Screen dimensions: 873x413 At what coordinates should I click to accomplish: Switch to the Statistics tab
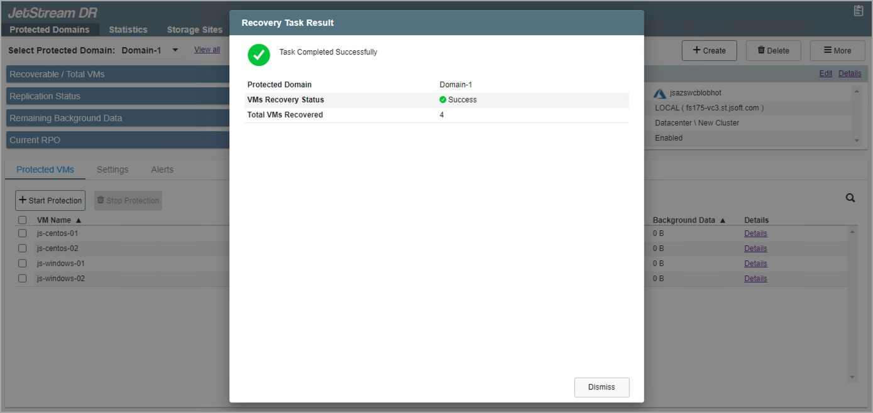tap(128, 29)
